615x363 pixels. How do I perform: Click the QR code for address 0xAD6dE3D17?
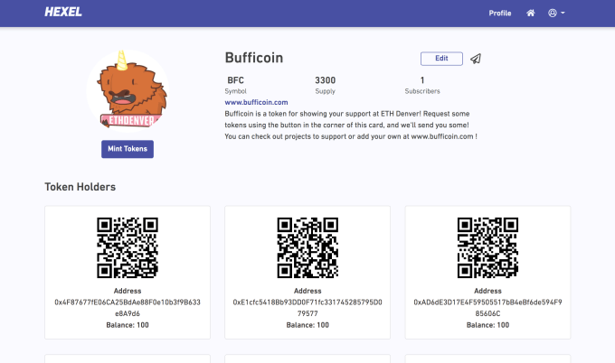[487, 248]
